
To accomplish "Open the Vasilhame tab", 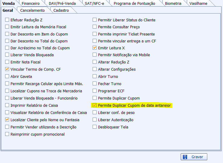I will tap(198, 4).
